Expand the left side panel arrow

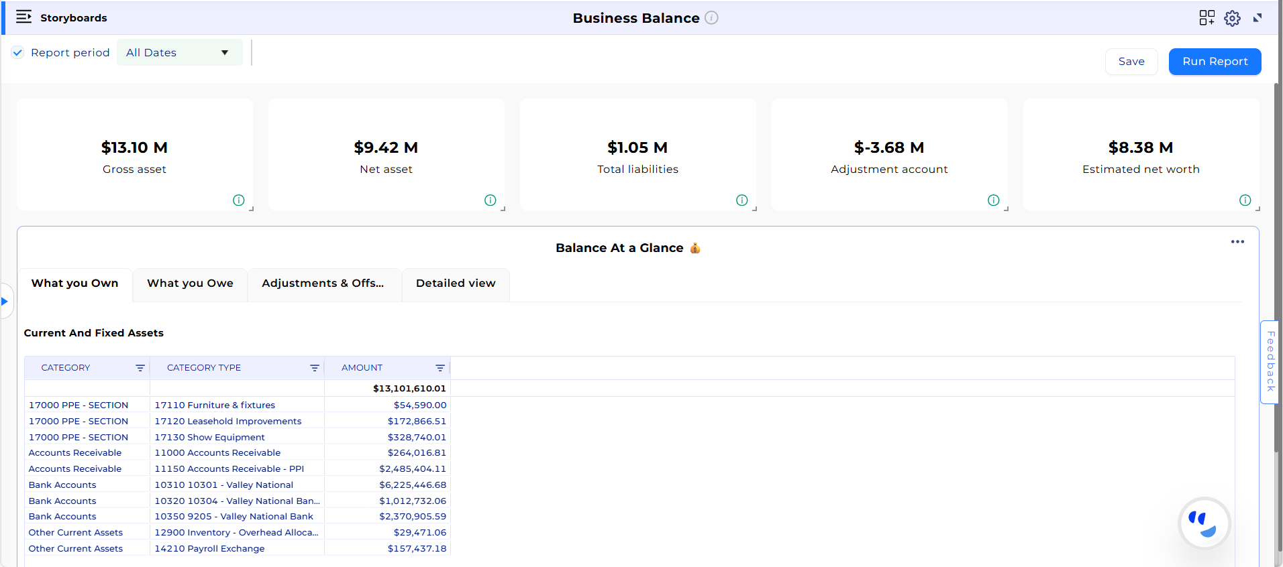pyautogui.click(x=5, y=302)
